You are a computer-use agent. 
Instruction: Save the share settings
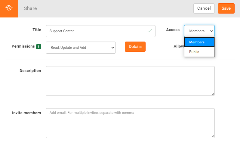click(226, 8)
